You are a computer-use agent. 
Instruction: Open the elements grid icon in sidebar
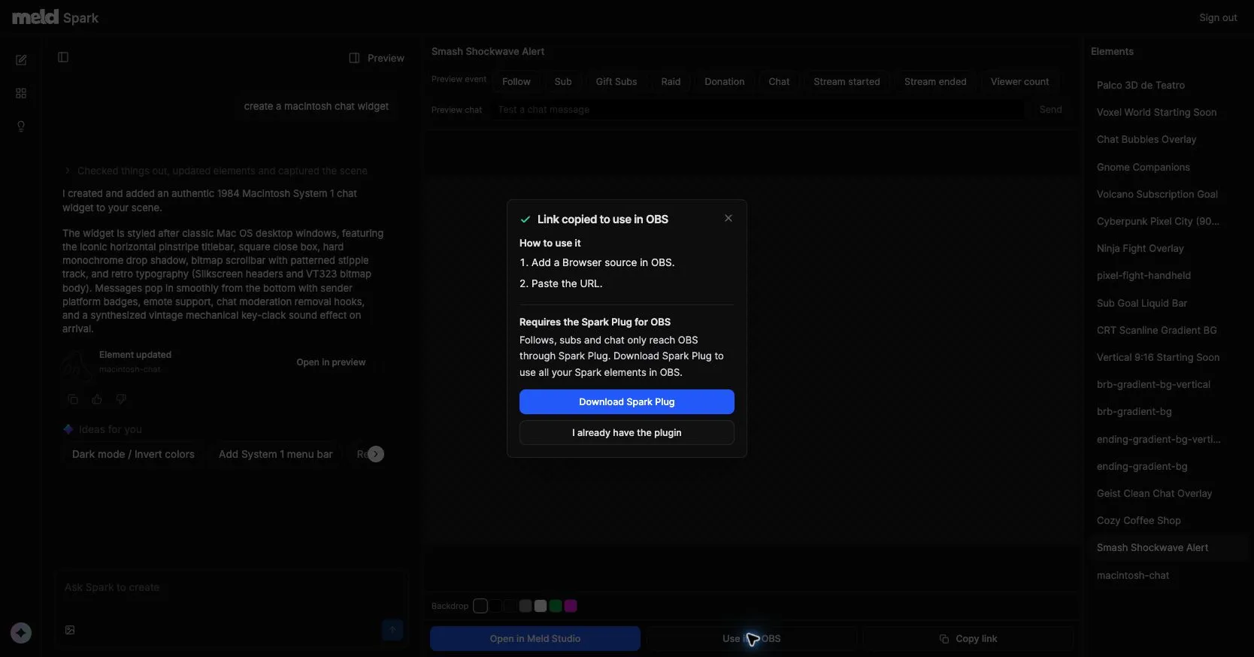21,93
